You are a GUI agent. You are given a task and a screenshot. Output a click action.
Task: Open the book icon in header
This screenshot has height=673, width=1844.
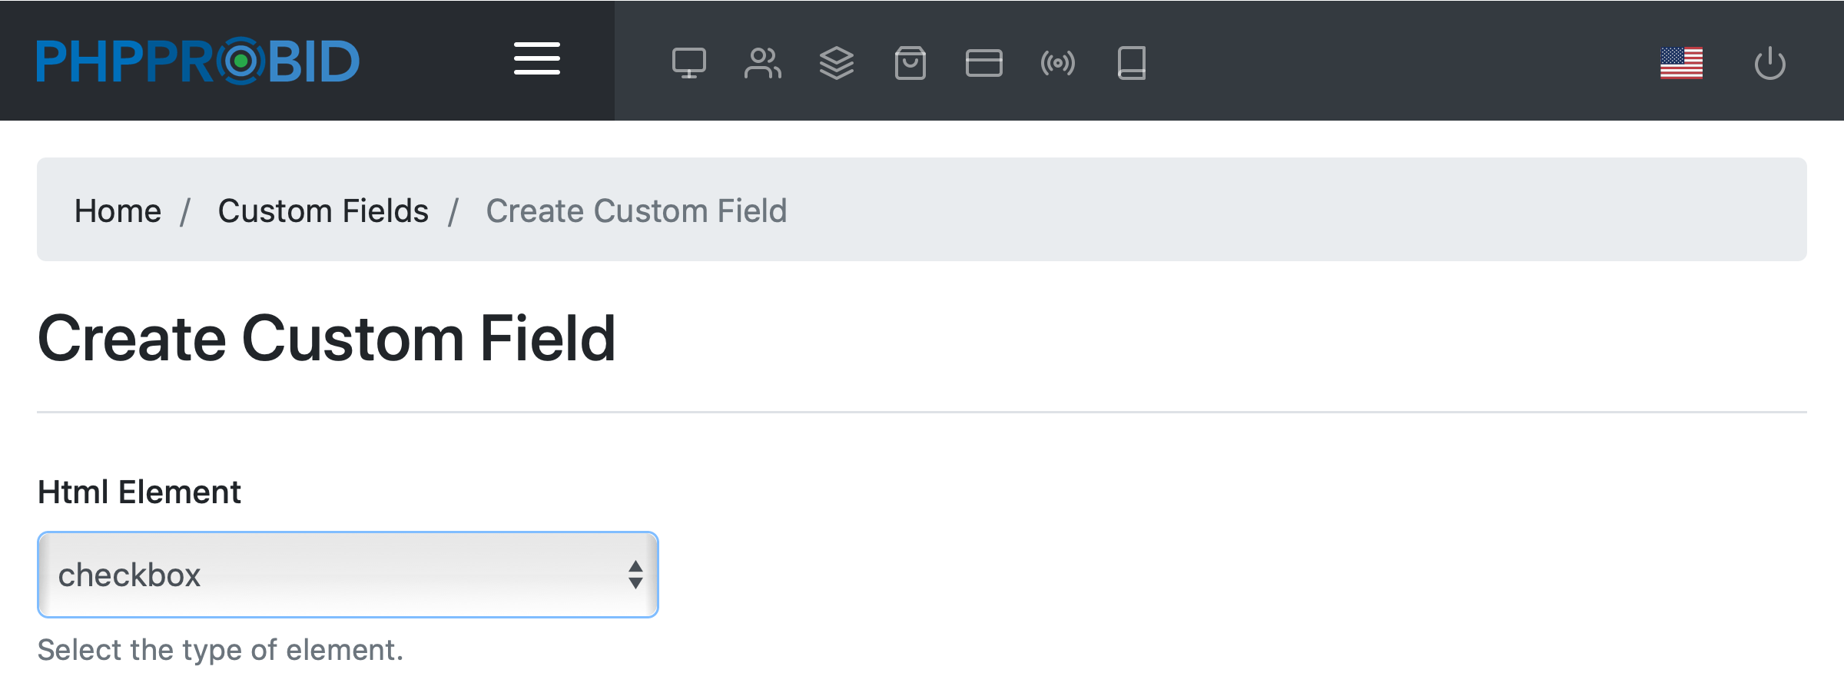point(1131,63)
